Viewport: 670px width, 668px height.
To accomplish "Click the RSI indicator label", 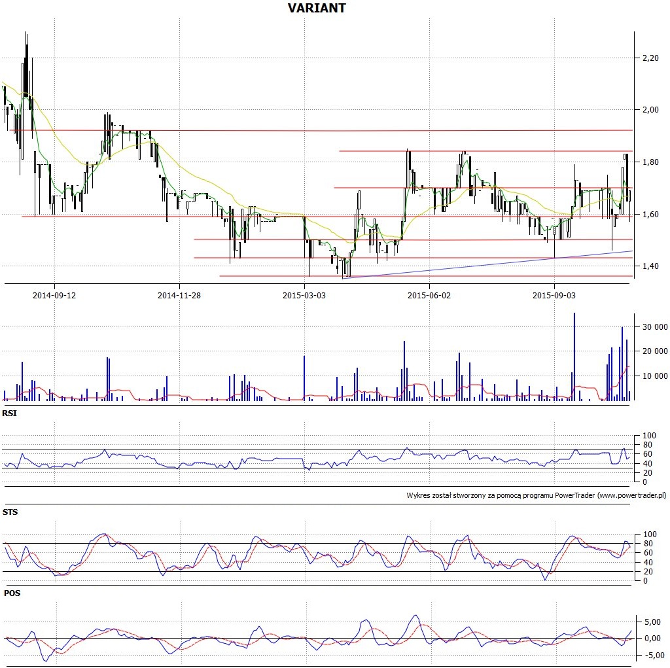I will (x=9, y=413).
